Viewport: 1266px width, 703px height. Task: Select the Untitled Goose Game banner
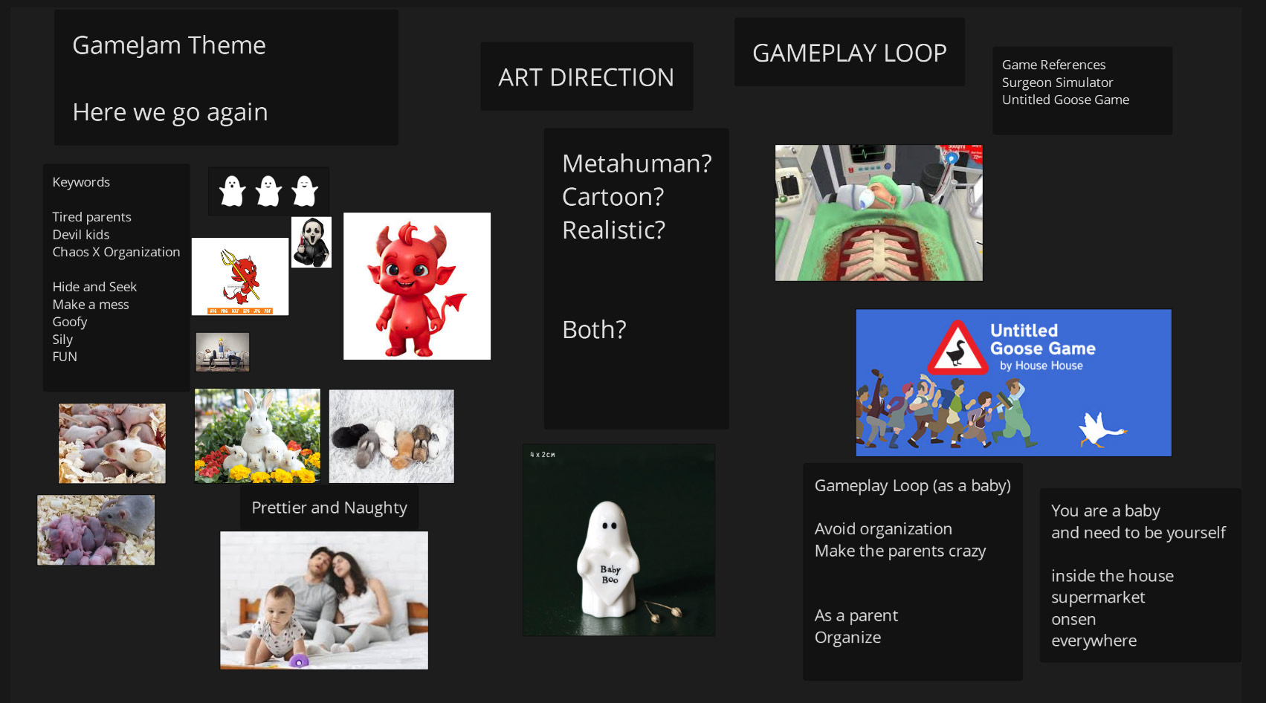point(1013,383)
